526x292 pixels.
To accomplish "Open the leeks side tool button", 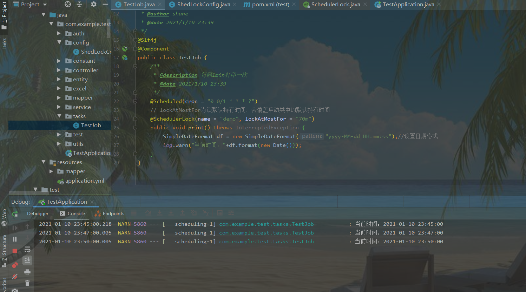I will point(4,43).
